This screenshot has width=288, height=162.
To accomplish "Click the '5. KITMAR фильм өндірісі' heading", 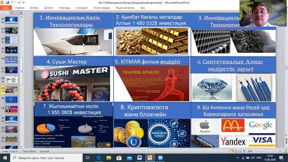I will (148, 62).
